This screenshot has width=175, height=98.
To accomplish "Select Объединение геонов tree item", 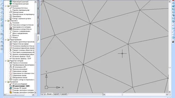I will click(x=20, y=78).
